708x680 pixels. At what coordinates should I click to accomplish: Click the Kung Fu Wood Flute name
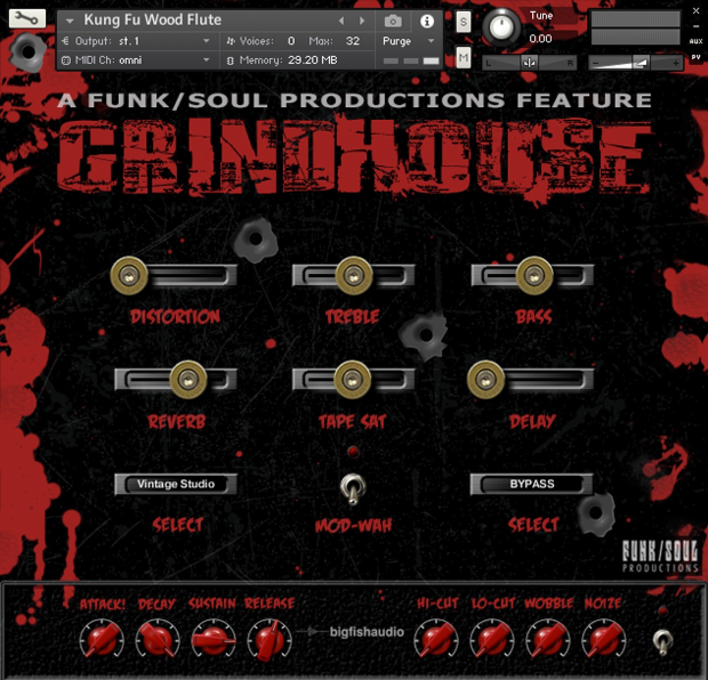click(x=152, y=20)
